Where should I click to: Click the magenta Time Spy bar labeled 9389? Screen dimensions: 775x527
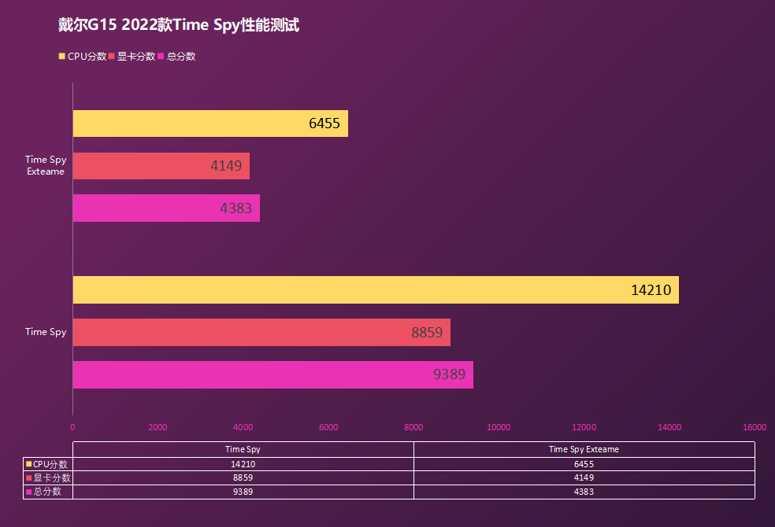[x=273, y=374]
